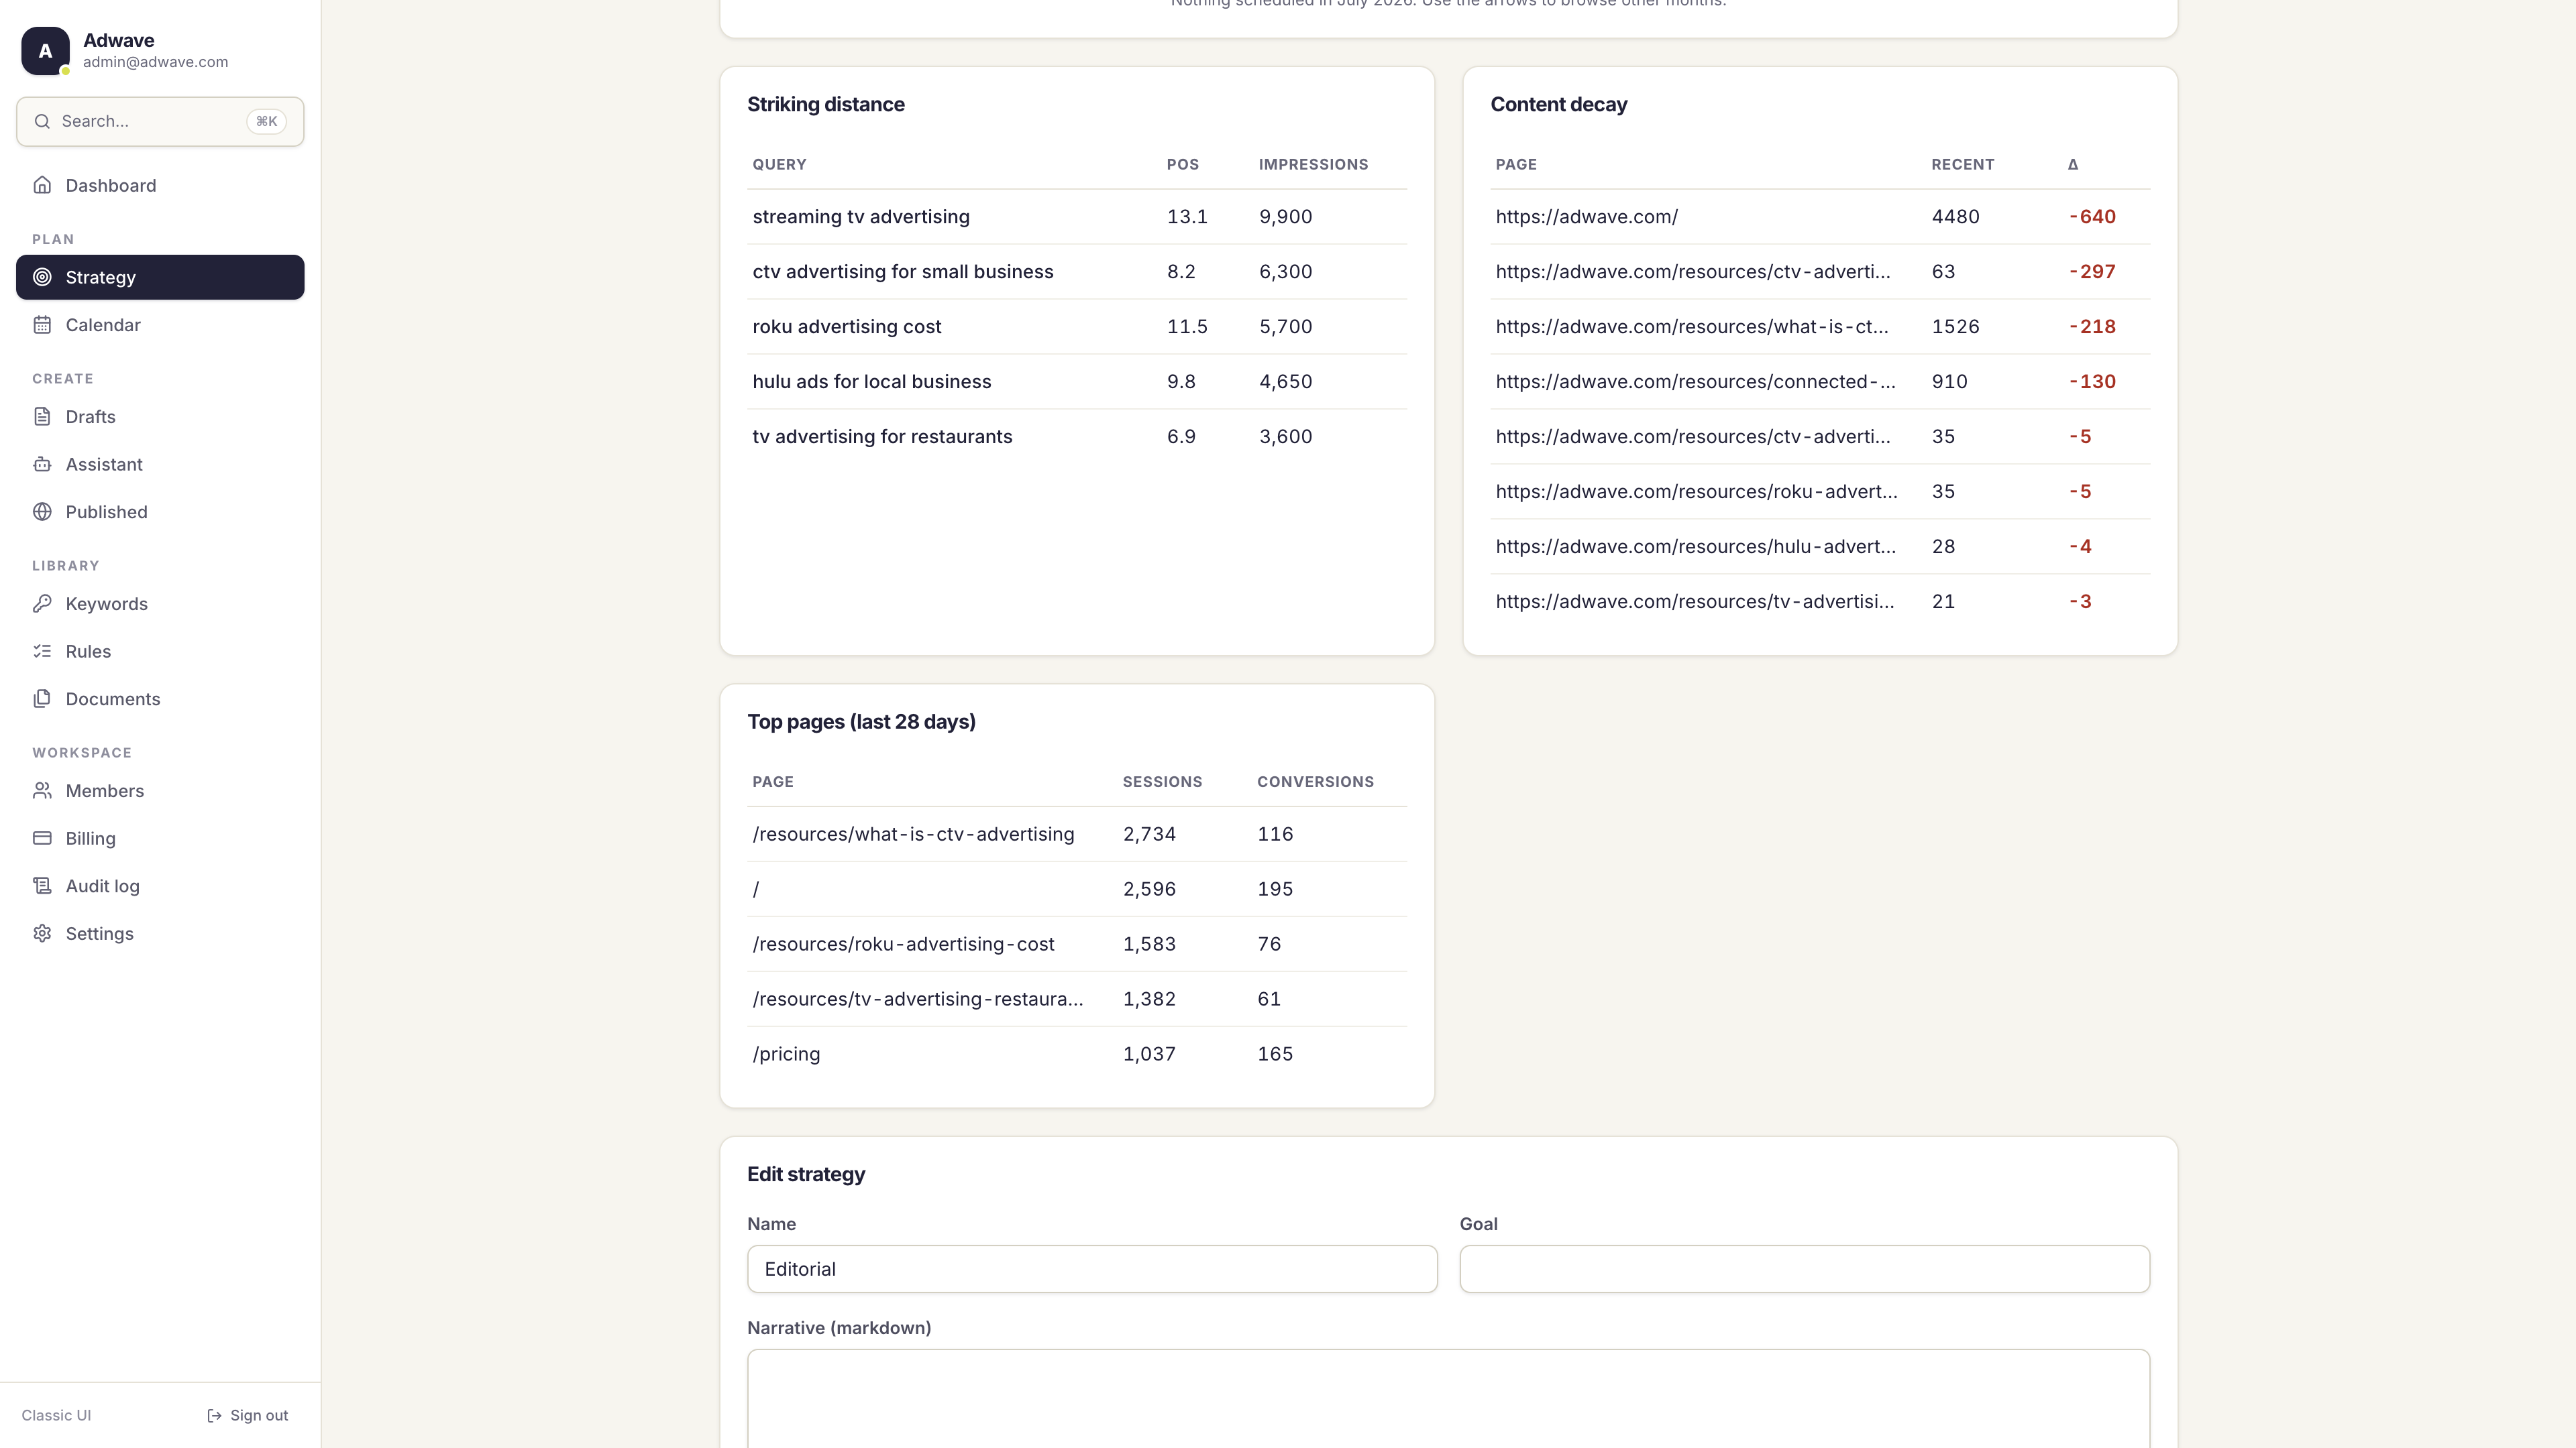This screenshot has height=1448, width=2576.
Task: Focus the Search input field
Action: (160, 121)
